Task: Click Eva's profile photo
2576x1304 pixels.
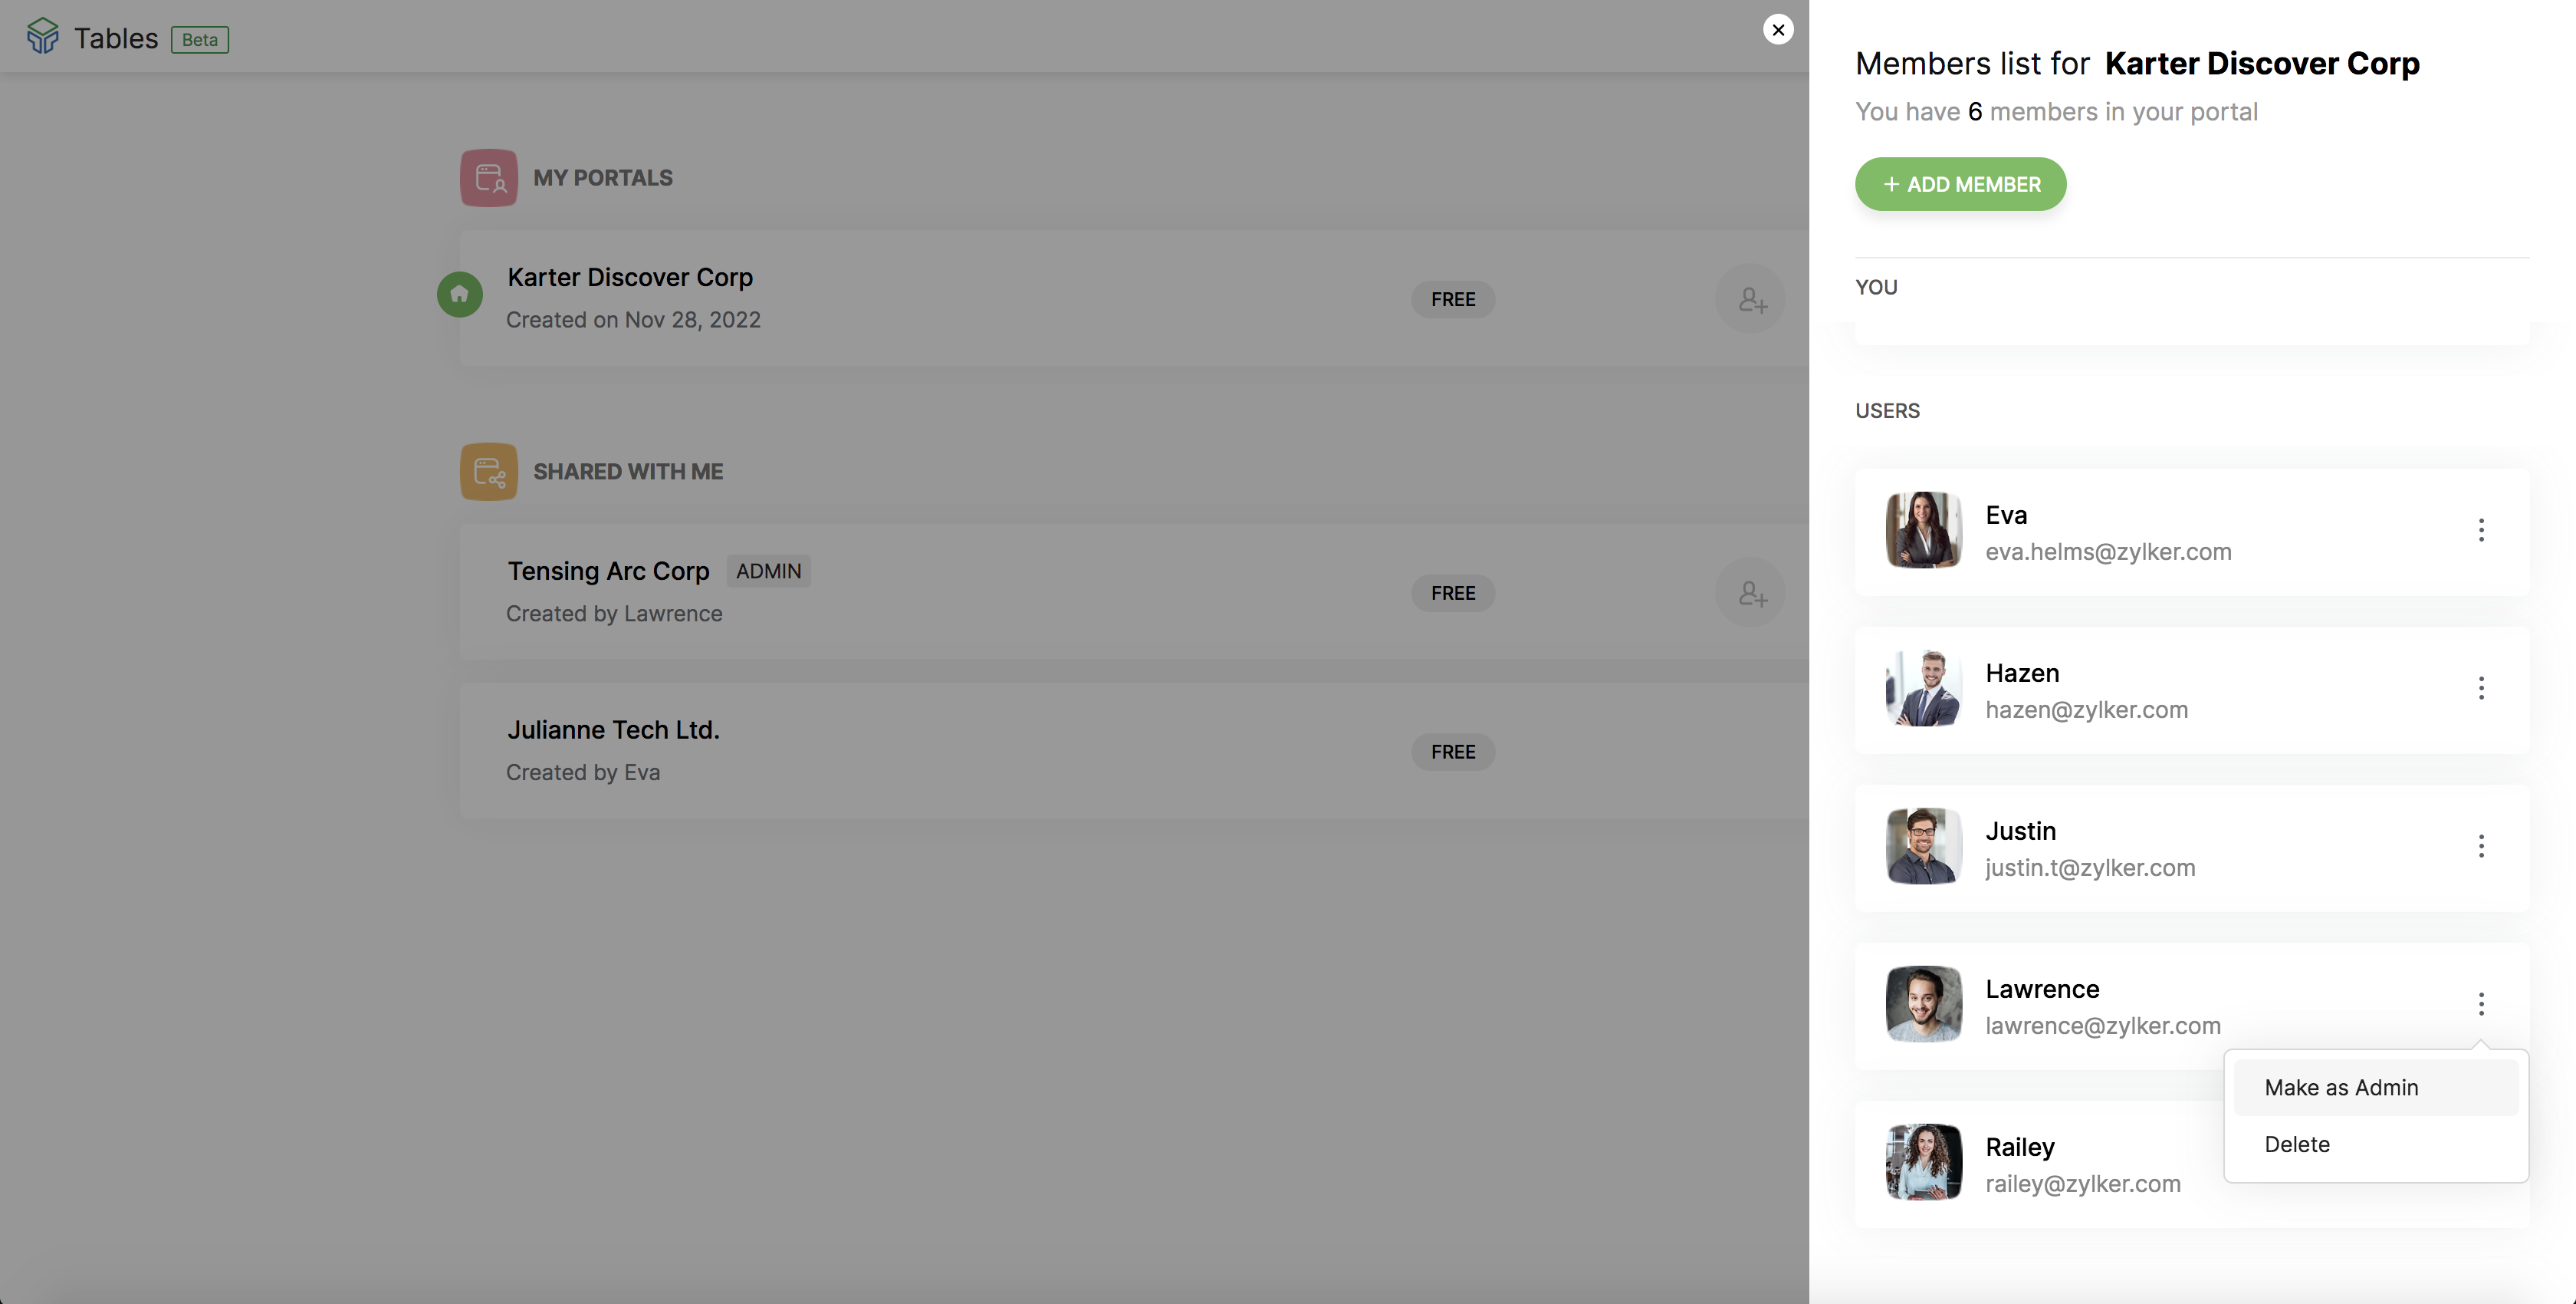Action: point(1923,530)
